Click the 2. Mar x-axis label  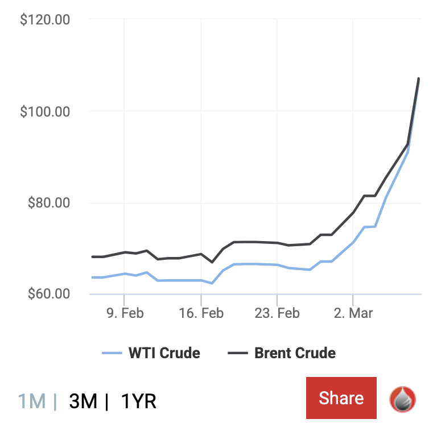pos(353,313)
